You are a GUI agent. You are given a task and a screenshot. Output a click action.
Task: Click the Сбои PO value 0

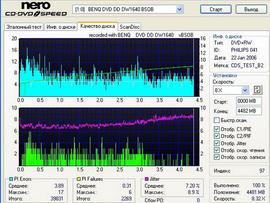pos(198,200)
